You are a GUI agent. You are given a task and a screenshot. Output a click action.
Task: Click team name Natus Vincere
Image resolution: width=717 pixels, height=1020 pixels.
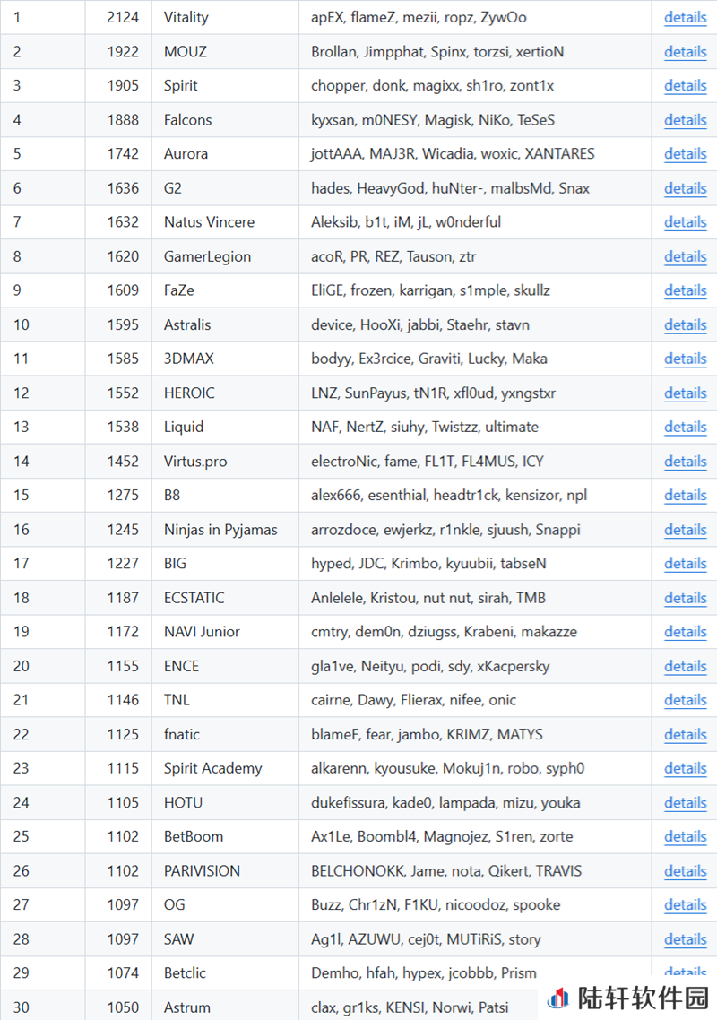[x=210, y=222]
